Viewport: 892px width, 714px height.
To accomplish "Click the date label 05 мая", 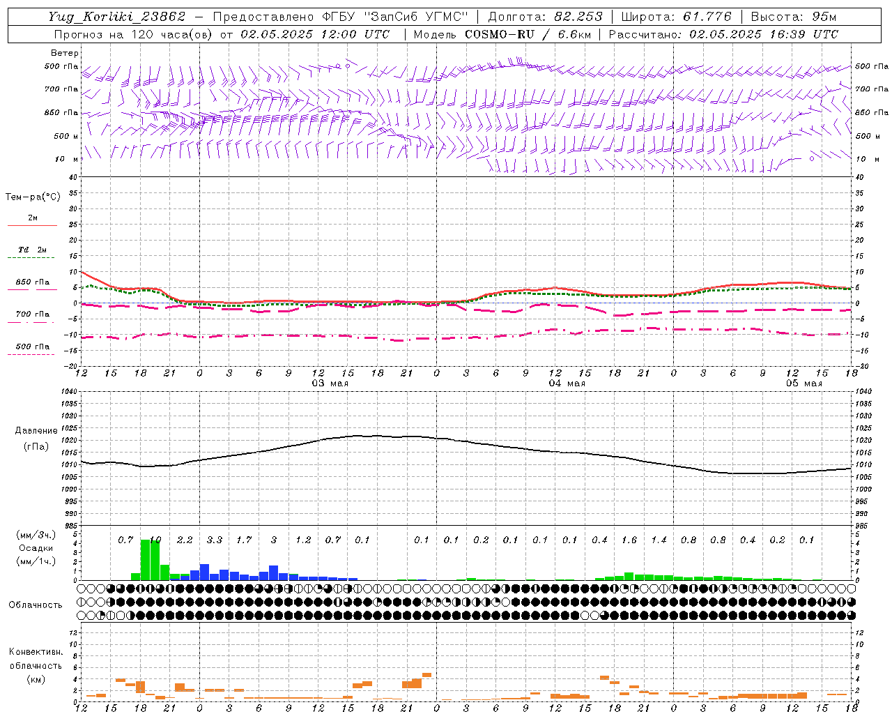I will coord(803,383).
